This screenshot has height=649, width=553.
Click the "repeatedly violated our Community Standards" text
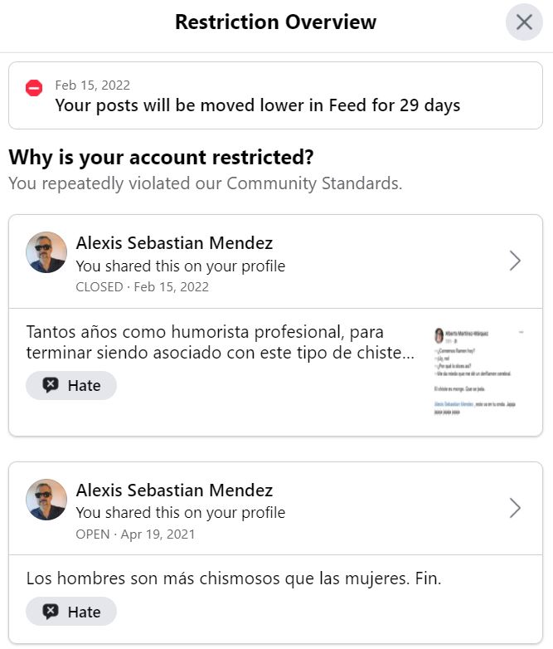206,183
